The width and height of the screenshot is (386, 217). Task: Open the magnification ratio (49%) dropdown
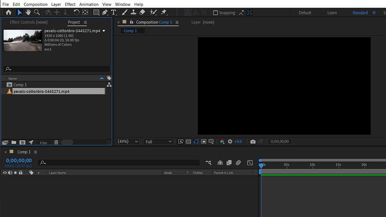[x=127, y=142]
